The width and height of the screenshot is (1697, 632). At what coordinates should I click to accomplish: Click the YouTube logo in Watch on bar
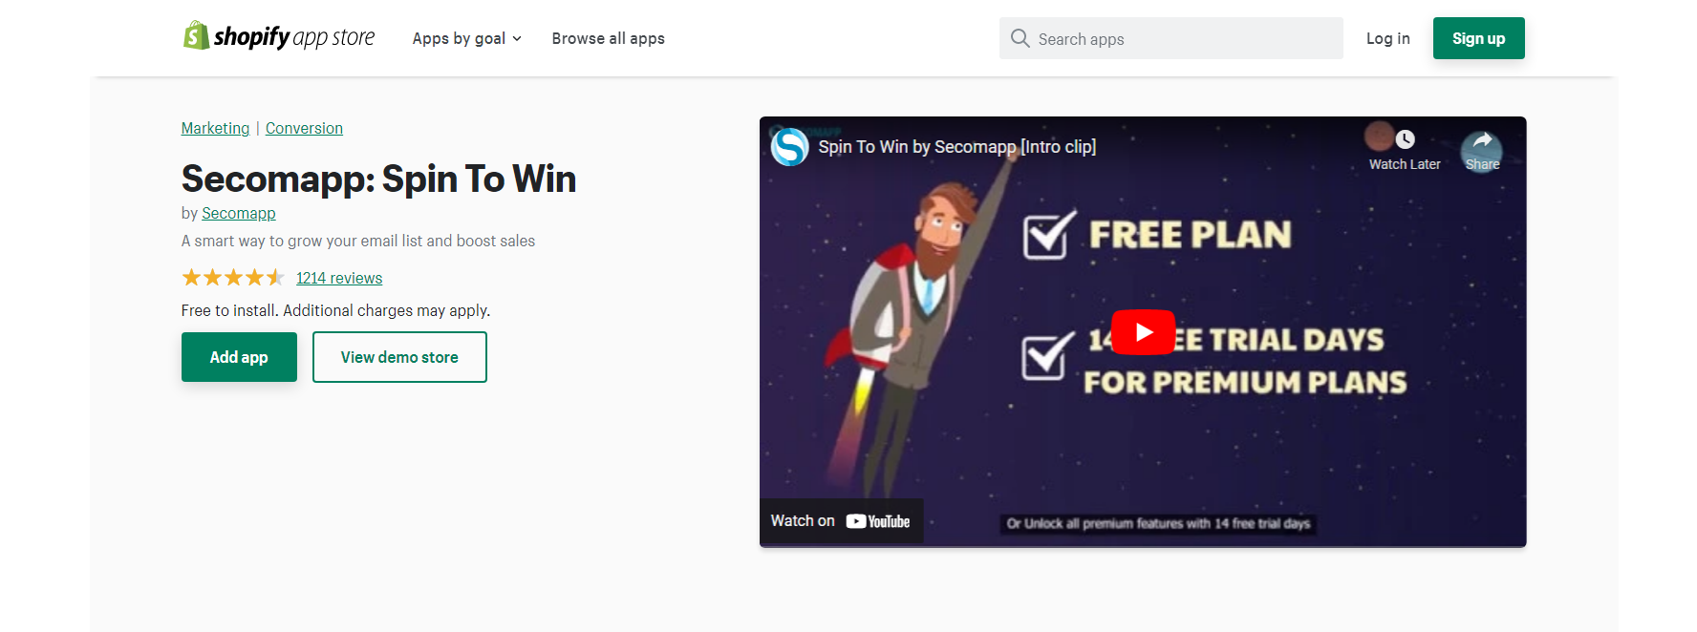tap(877, 521)
